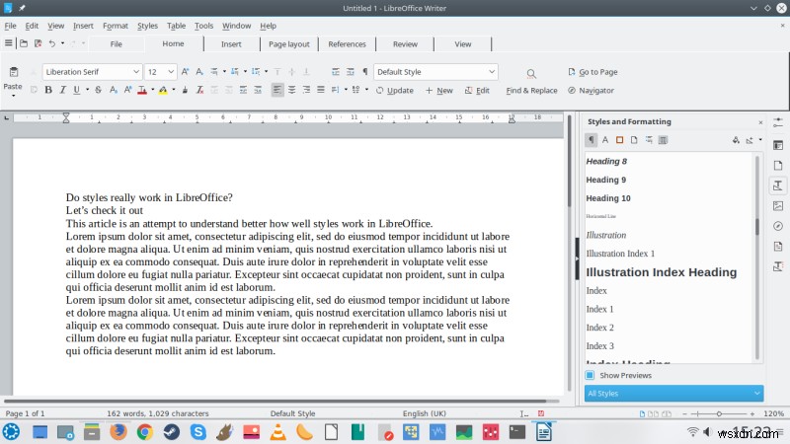Open the font name dropdown

click(x=136, y=72)
